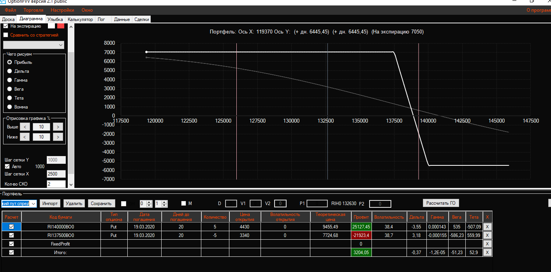Open the Окно menu

pyautogui.click(x=87, y=10)
